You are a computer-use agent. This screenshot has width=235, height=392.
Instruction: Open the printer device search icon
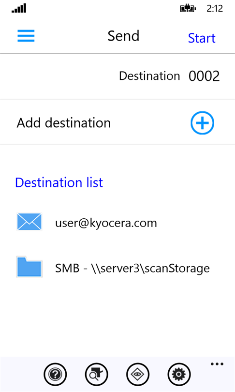coord(96,374)
